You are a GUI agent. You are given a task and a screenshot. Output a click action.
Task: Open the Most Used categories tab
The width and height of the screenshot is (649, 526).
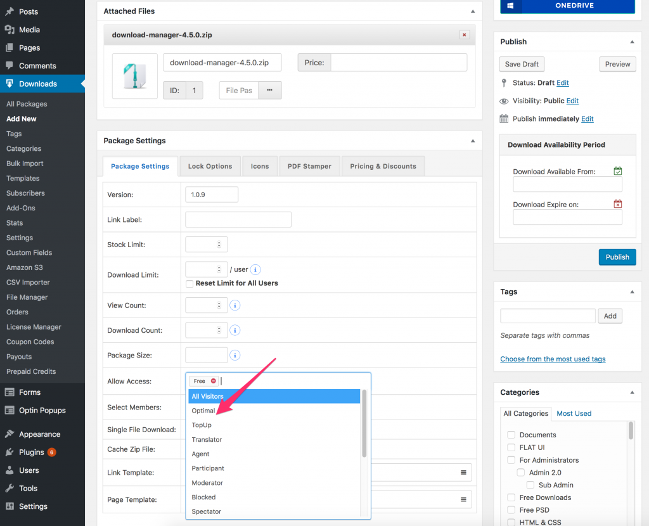[x=574, y=413]
